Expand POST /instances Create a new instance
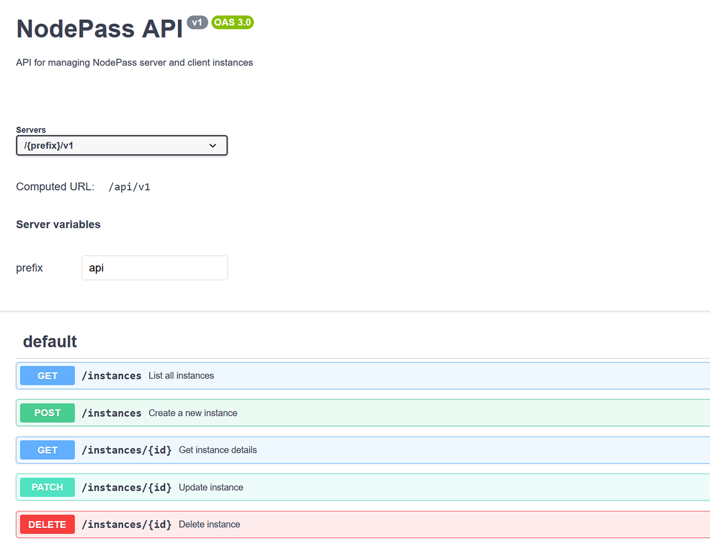 coord(375,413)
